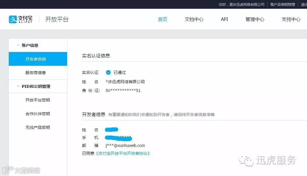Viewport: 307px width, 176px height.
Task: Open the 管理中心 nav tab
Action: click(x=255, y=19)
